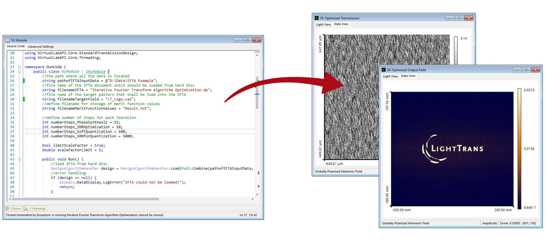Click the 0 Errors button

tap(14, 208)
